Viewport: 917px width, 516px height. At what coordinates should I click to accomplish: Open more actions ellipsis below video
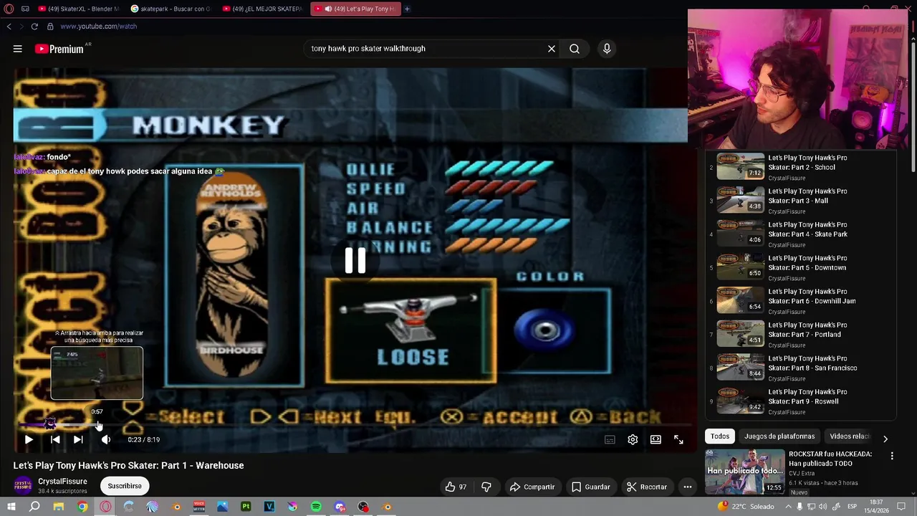coord(688,487)
